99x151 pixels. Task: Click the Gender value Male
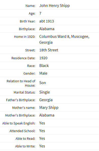tap(43, 73)
